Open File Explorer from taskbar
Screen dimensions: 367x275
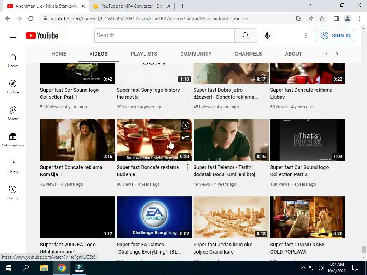tap(44, 268)
